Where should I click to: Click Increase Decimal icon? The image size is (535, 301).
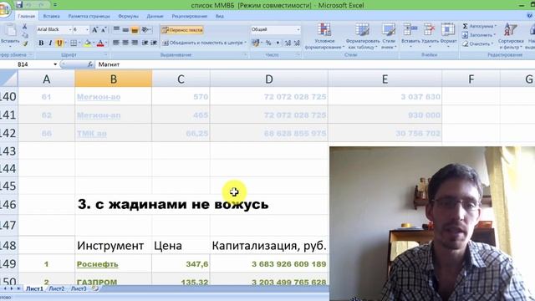(x=288, y=43)
